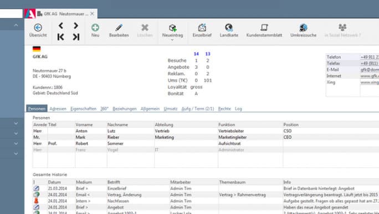Click letter icon of Angebot entry
This screenshot has height=214, width=379.
tap(36, 207)
